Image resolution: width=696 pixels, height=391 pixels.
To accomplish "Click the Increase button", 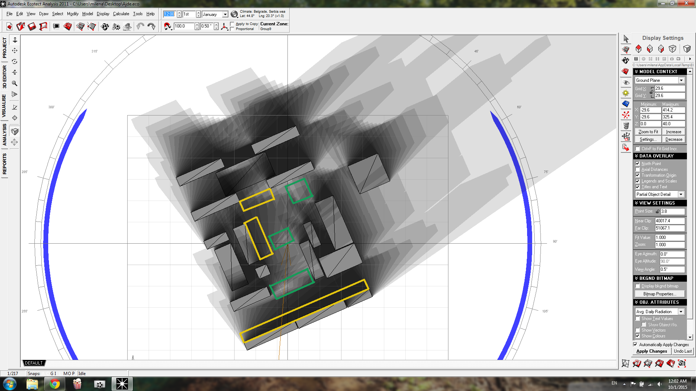I will pyautogui.click(x=674, y=132).
